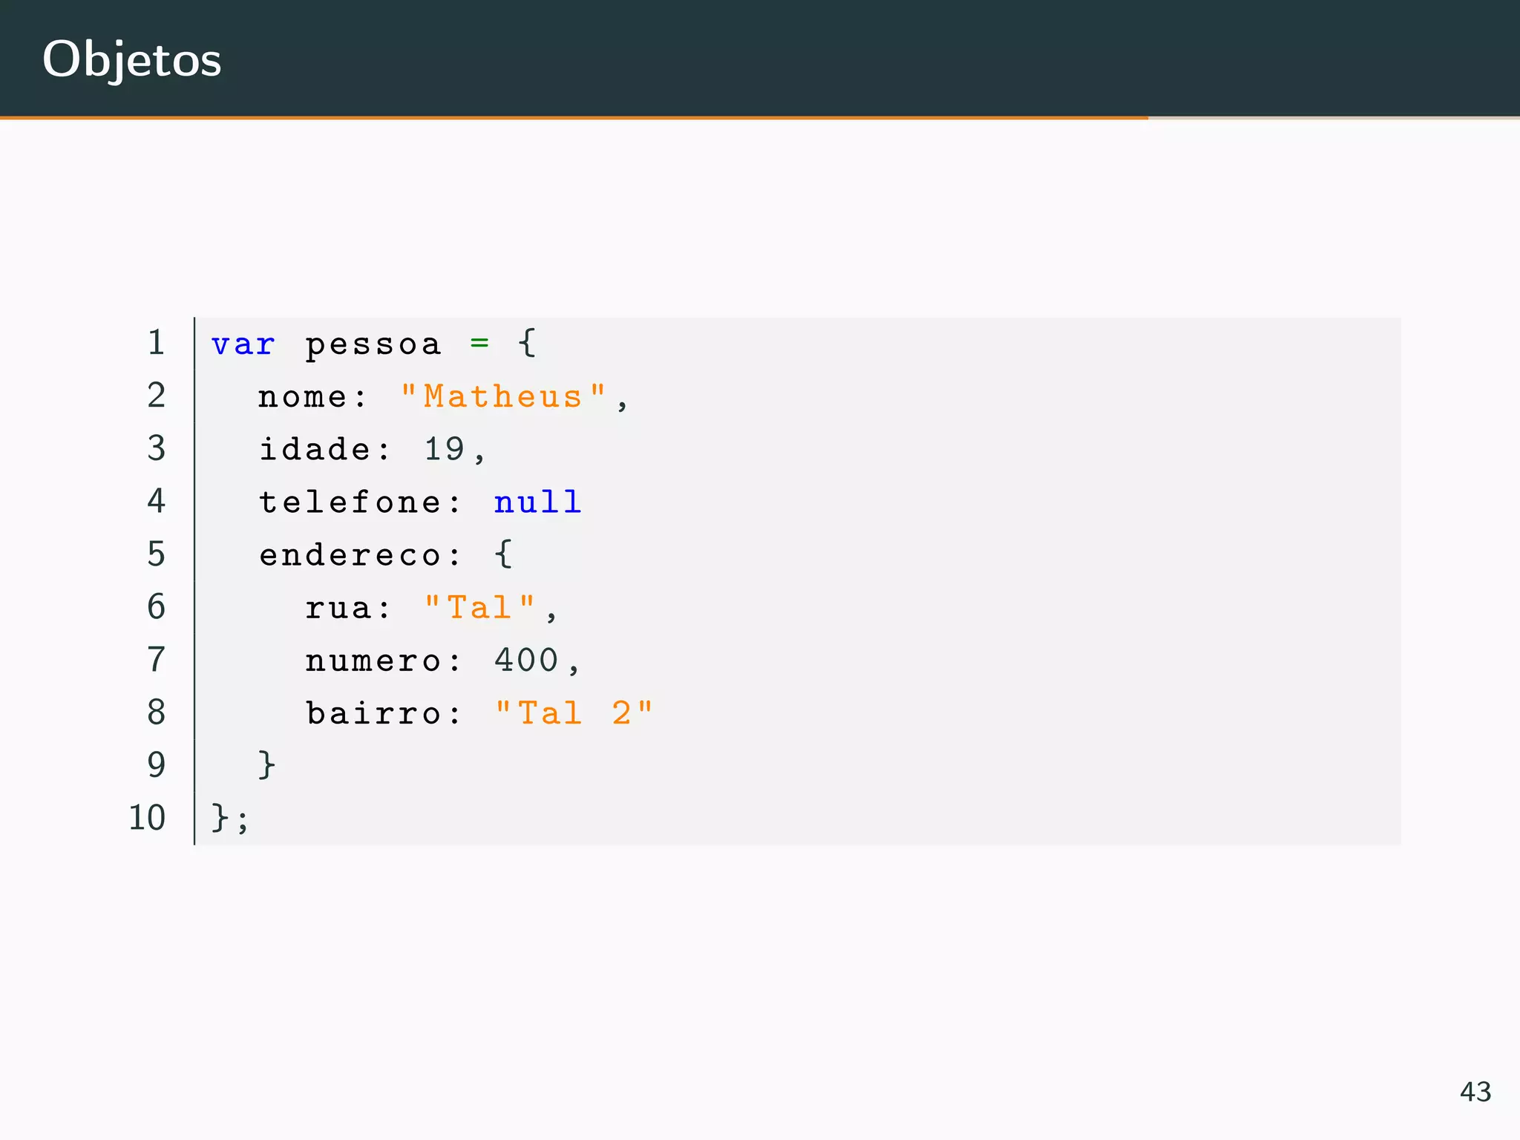The image size is (1520, 1140).
Task: Click the 'telefone' property name
Action: (350, 502)
